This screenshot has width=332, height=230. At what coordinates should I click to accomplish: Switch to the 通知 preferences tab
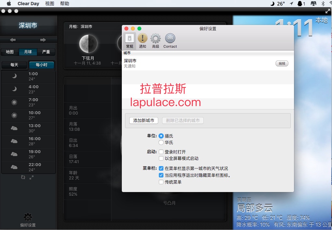[143, 41]
